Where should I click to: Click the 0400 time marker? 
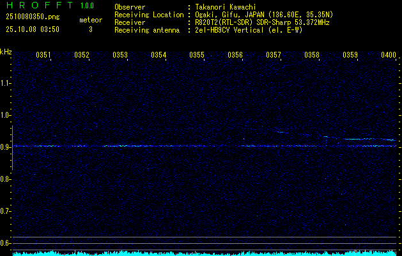coord(389,55)
